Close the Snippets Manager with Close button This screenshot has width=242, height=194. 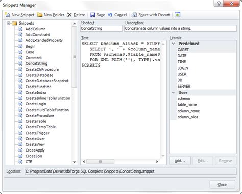[x=222, y=184]
